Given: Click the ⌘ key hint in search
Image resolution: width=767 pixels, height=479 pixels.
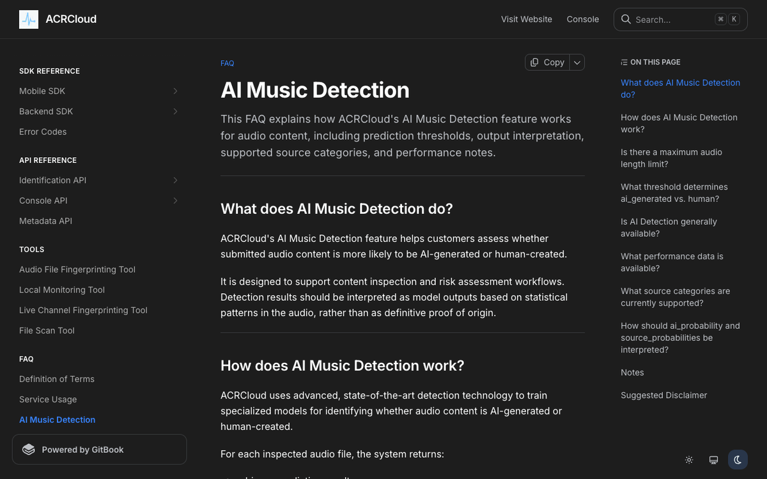Looking at the screenshot, I should point(720,19).
